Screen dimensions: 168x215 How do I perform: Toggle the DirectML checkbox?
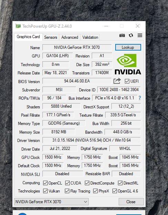[x=120, y=183]
